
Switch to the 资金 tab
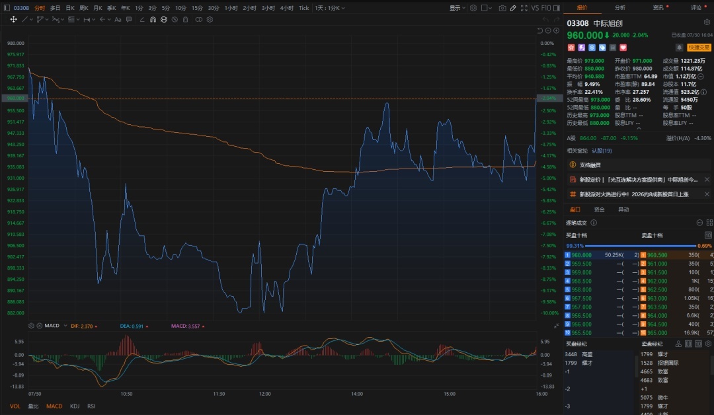tap(599, 209)
